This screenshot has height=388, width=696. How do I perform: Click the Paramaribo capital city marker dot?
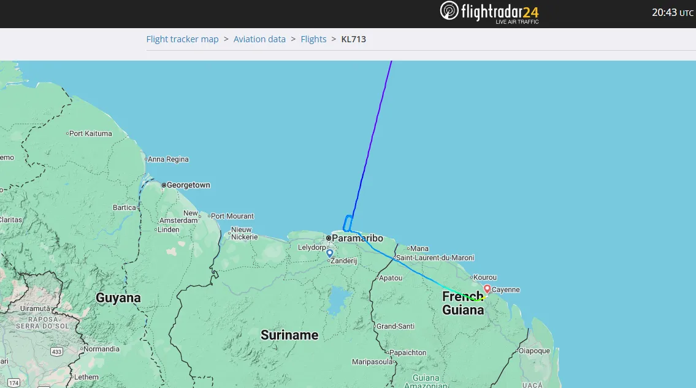click(x=329, y=238)
